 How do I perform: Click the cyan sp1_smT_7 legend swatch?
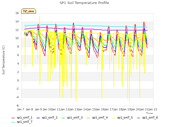[13, 122]
